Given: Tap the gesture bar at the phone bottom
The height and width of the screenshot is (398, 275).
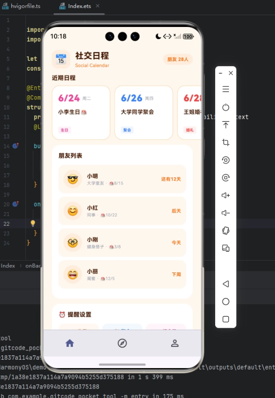Looking at the screenshot, I should [x=122, y=365].
